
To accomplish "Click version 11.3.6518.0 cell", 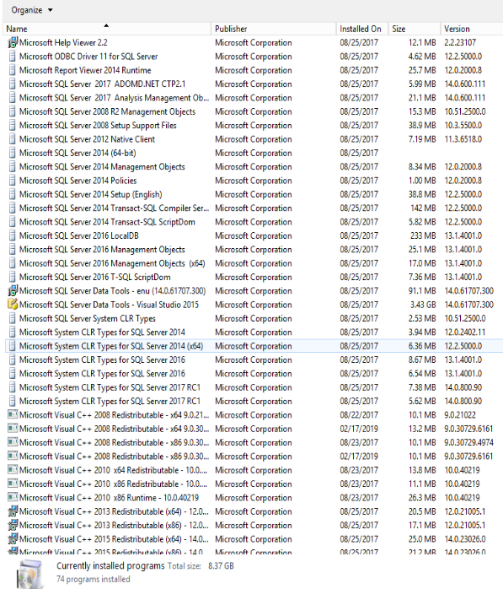I will coord(463,139).
